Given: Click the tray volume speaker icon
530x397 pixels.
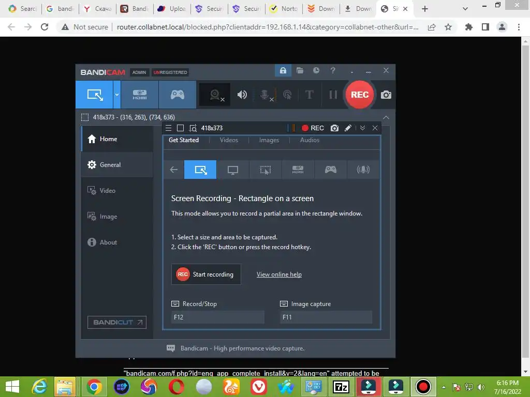Looking at the screenshot, I should pyautogui.click(x=481, y=387).
